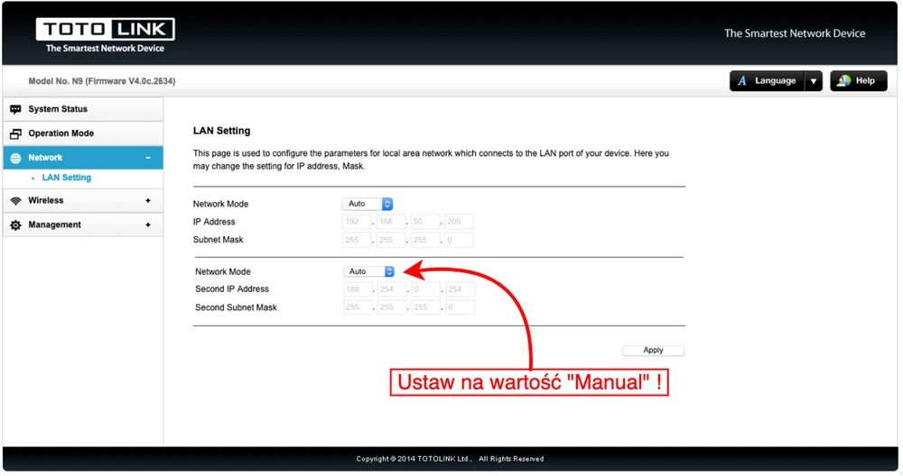The width and height of the screenshot is (903, 476).
Task: Click the last Second IP Address octet field
Action: 459,289
